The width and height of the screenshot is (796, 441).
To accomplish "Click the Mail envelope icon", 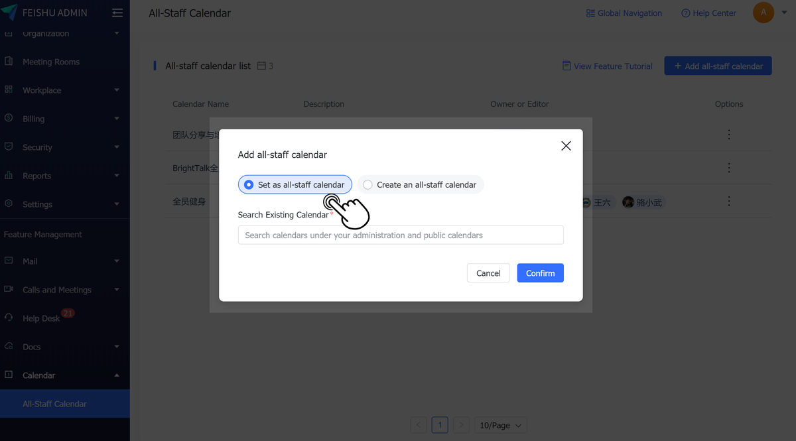I will pos(7,261).
